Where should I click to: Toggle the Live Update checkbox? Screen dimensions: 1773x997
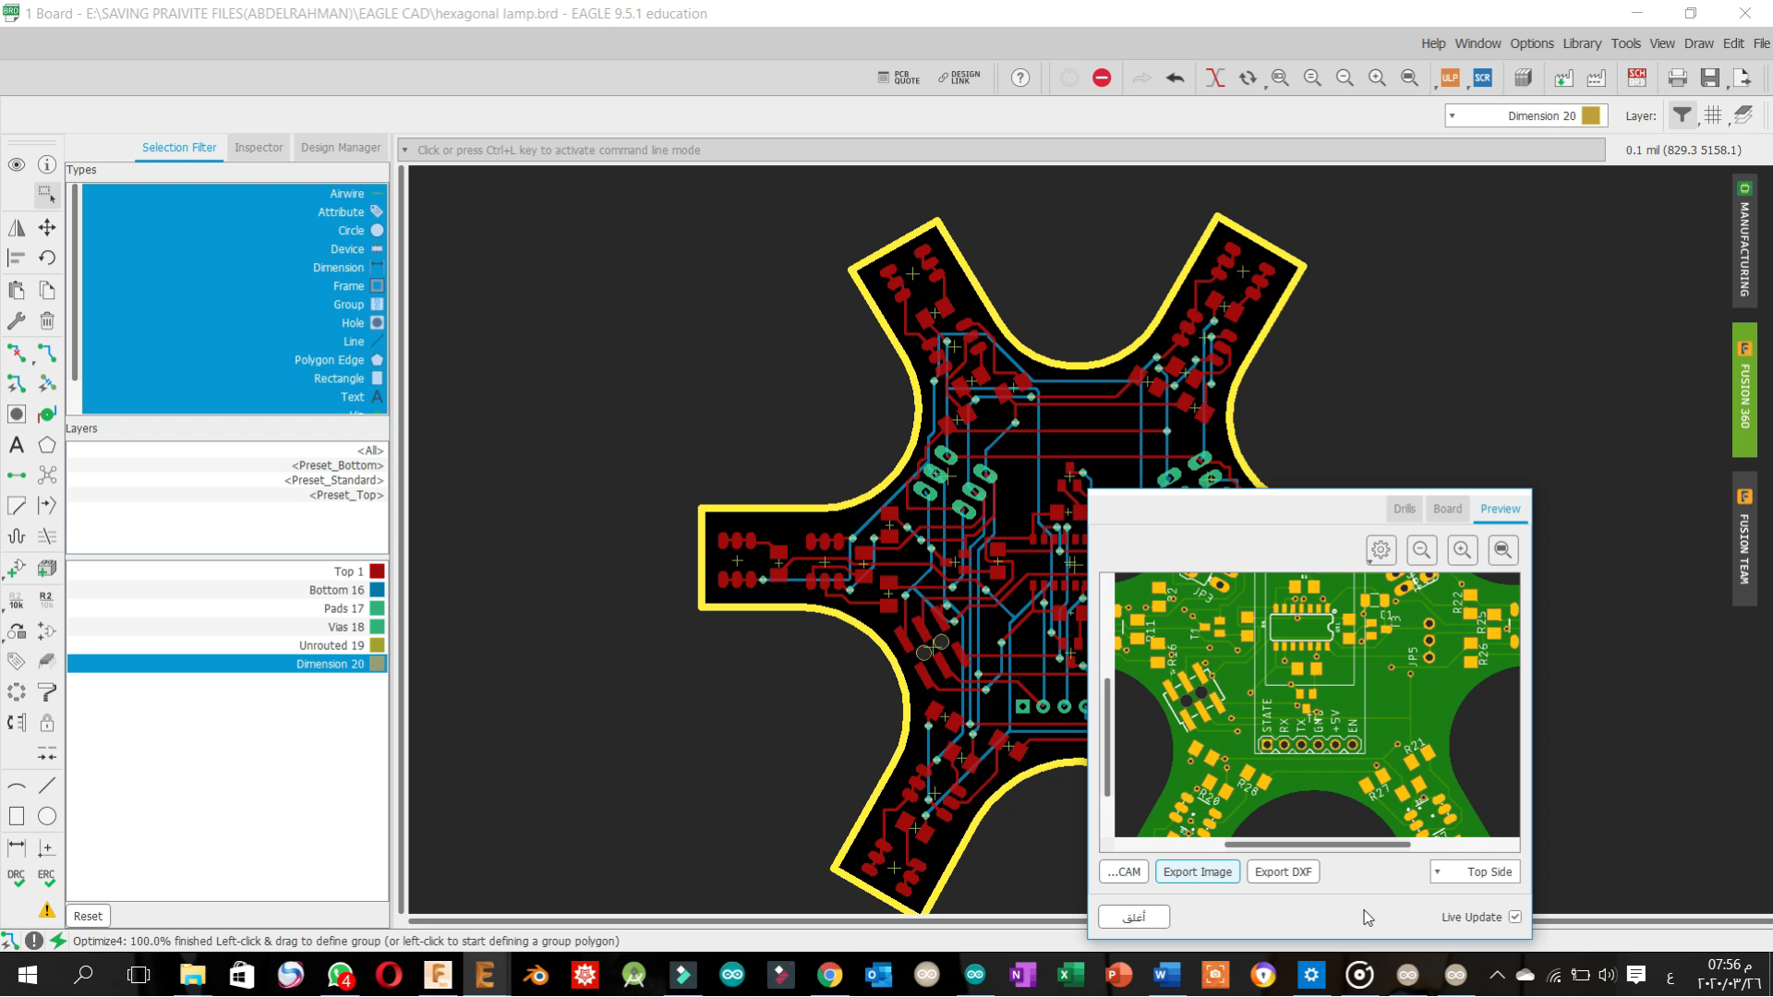click(1515, 917)
